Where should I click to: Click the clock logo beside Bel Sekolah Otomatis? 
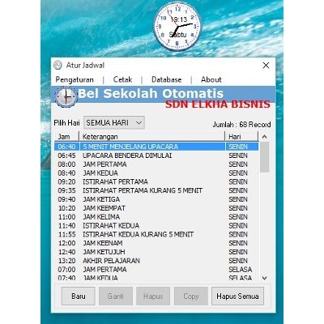[66, 96]
